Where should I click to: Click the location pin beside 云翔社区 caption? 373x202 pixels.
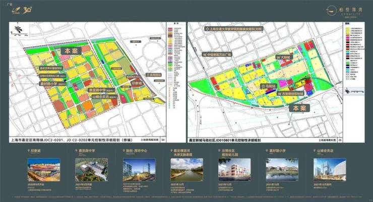point(219,151)
